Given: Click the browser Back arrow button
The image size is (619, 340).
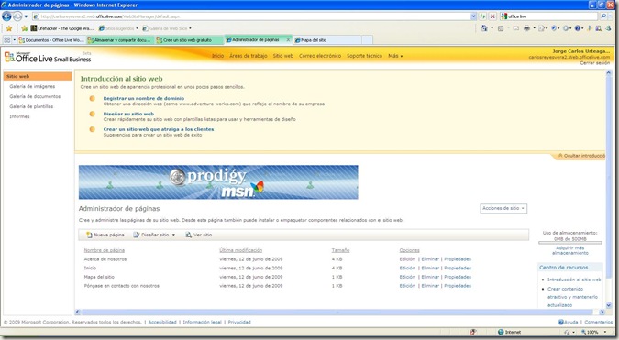Looking at the screenshot, I should point(6,16).
